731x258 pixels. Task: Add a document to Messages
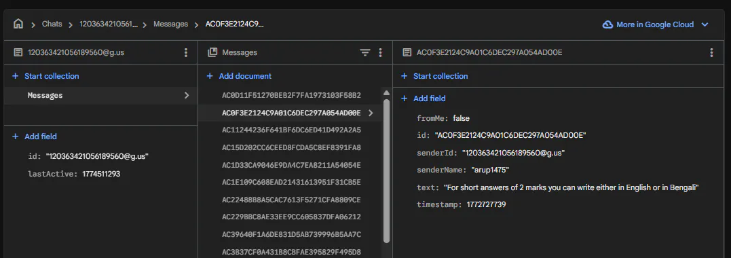pyautogui.click(x=239, y=76)
